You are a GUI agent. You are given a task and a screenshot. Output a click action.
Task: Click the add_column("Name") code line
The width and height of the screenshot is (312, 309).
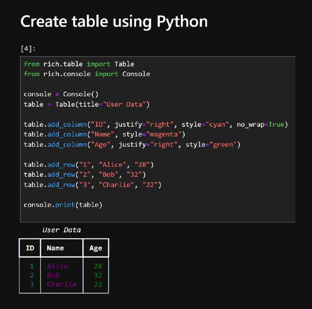coord(105,134)
